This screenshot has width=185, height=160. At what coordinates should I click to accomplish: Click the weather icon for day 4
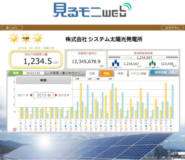[36, 126]
